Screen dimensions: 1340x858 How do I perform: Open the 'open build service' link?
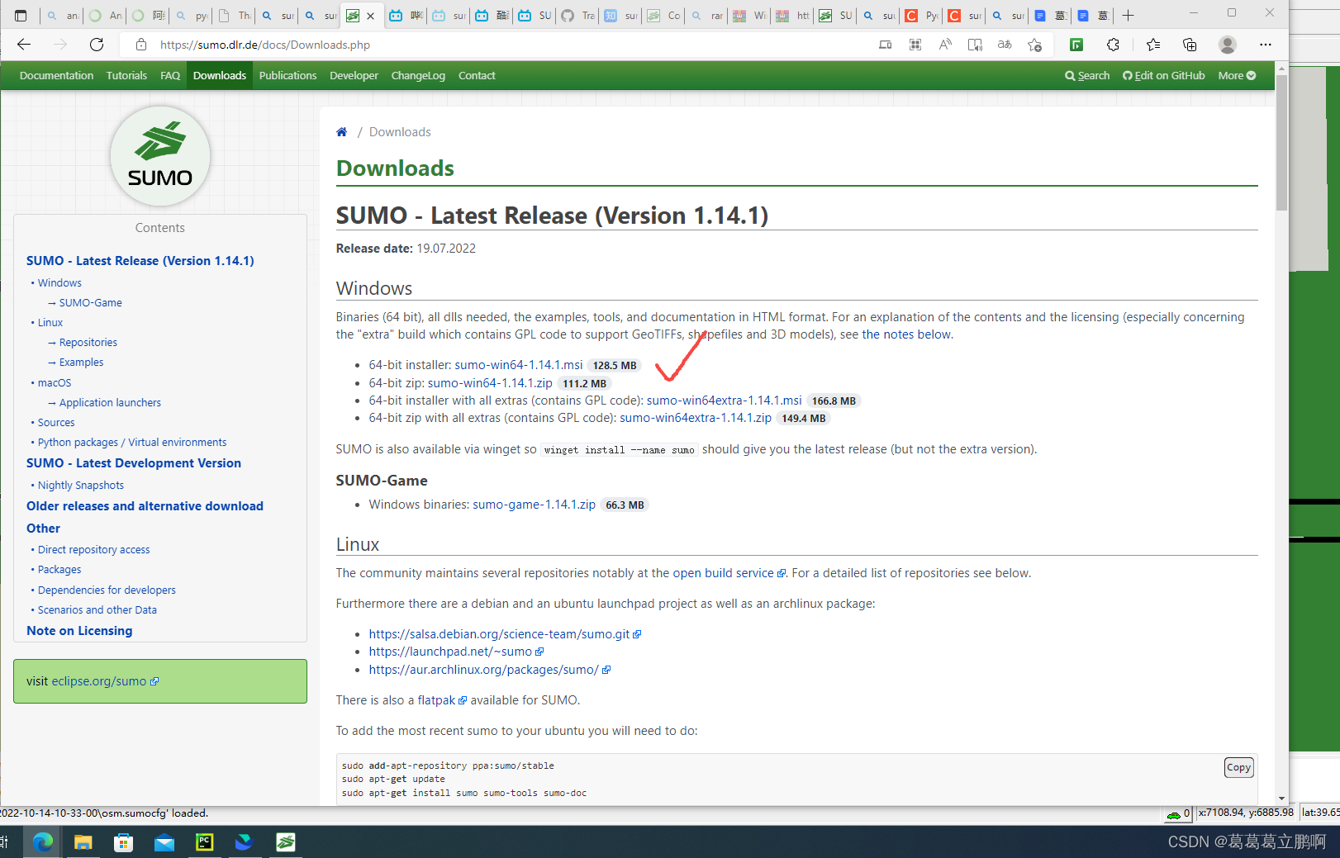(x=729, y=573)
